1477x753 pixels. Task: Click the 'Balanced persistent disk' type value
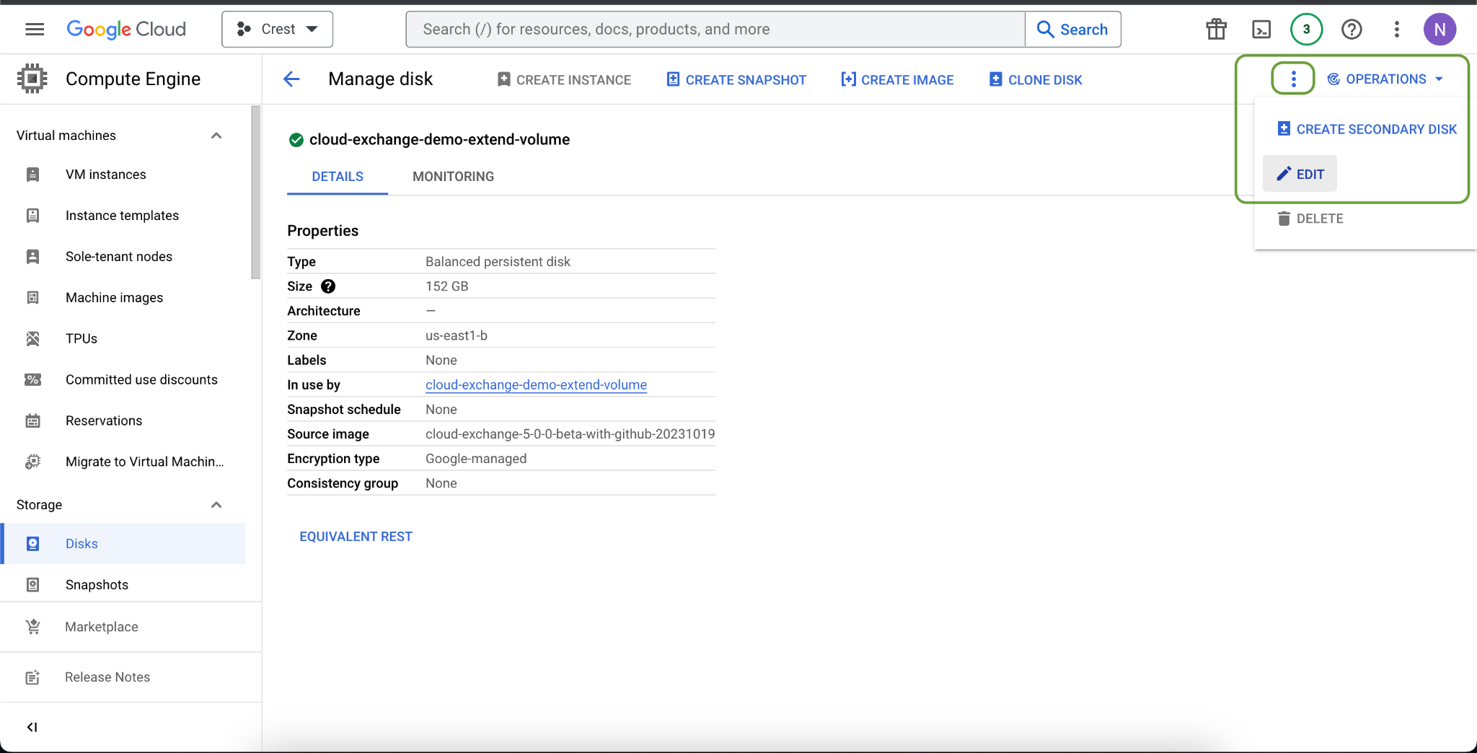(498, 262)
